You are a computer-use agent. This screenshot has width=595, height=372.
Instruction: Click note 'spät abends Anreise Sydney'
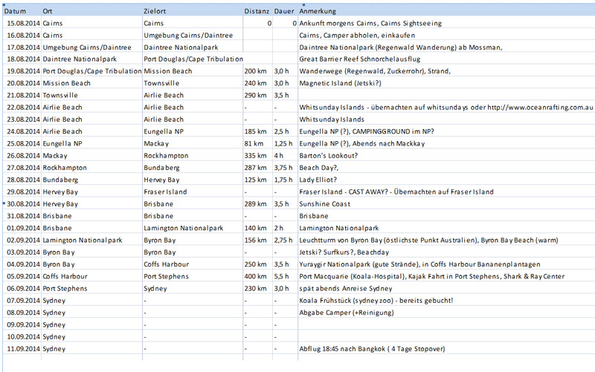pyautogui.click(x=345, y=289)
